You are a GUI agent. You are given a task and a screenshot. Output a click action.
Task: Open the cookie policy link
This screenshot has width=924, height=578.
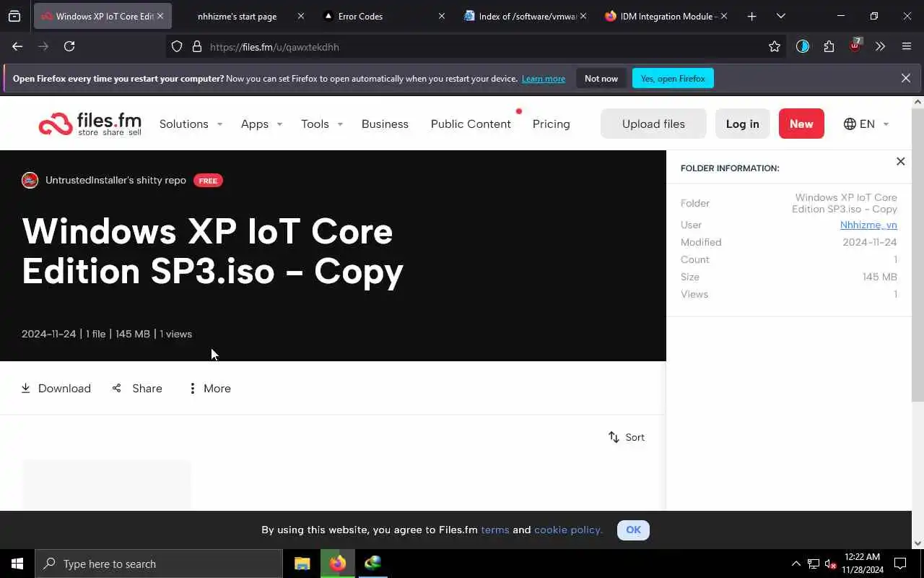(x=568, y=530)
